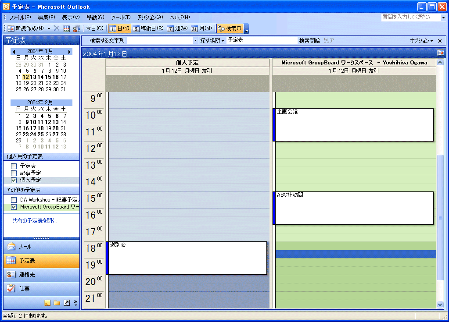The image size is (449, 322).
Task: Open Folder List icon in navigation pane
Action: 57,303
